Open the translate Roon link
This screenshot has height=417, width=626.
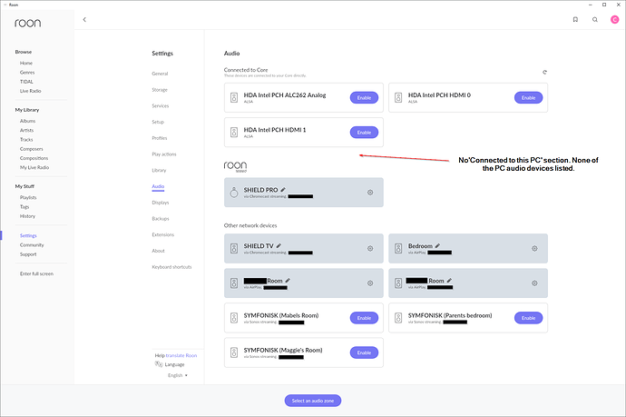(181, 355)
